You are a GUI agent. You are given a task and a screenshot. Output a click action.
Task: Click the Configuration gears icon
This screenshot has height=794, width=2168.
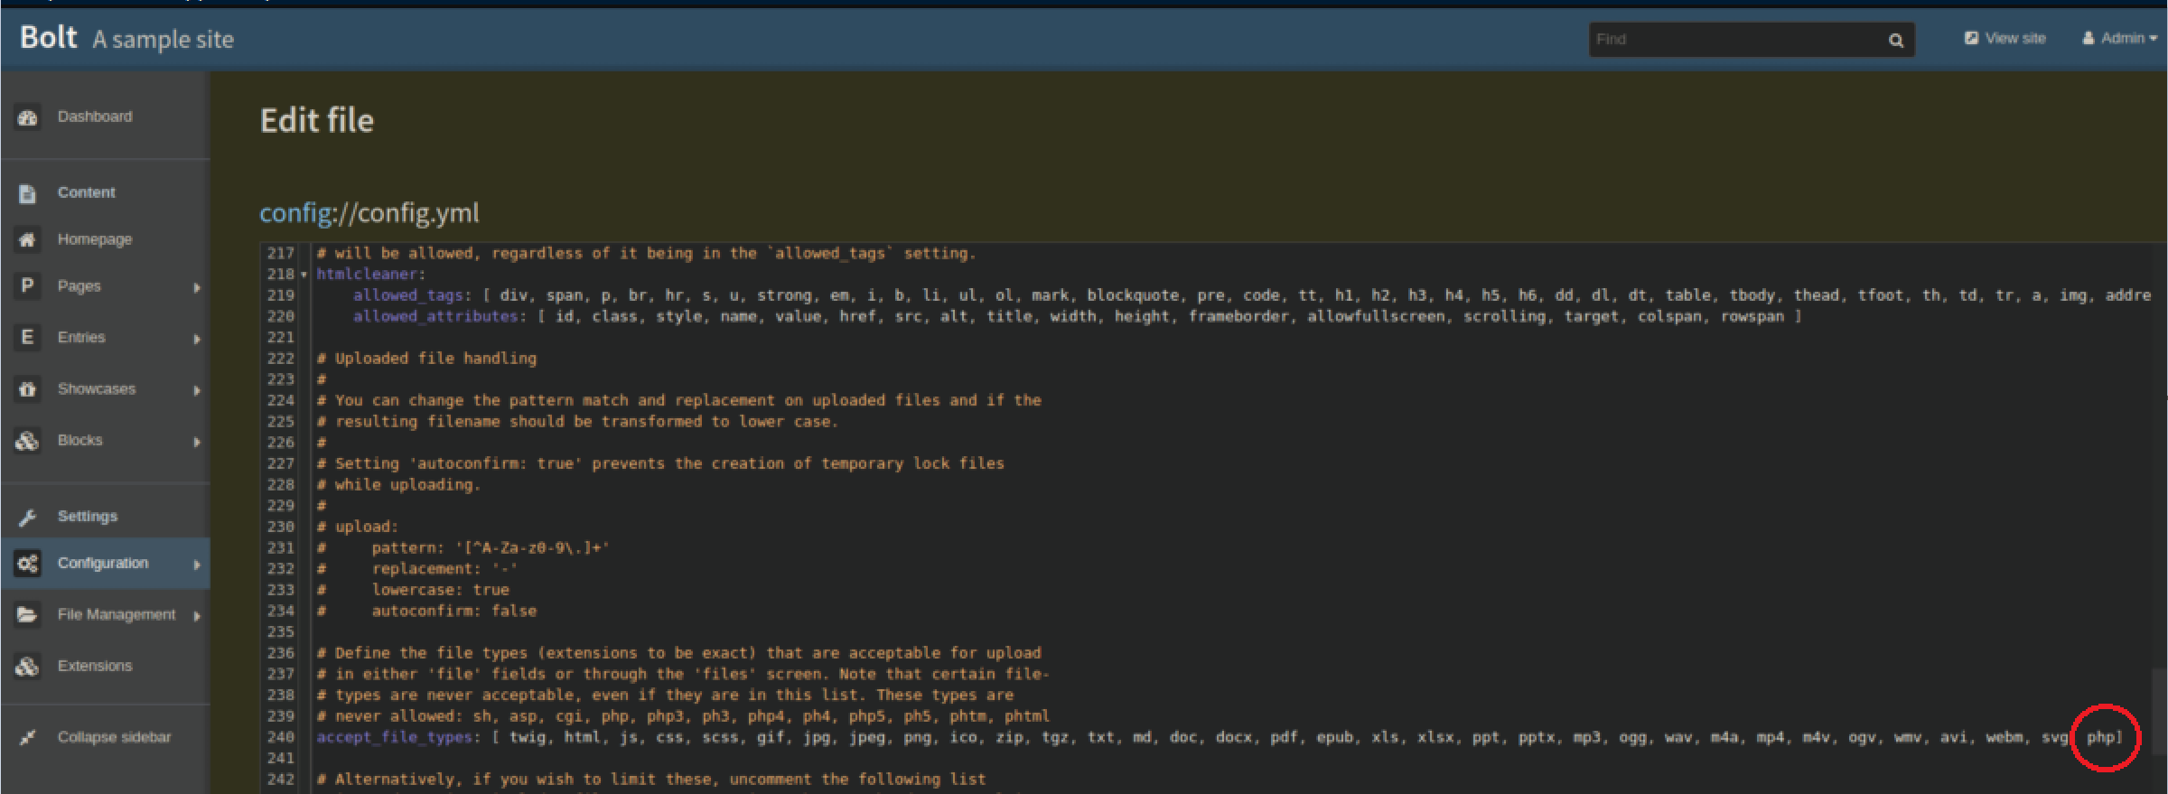[27, 564]
